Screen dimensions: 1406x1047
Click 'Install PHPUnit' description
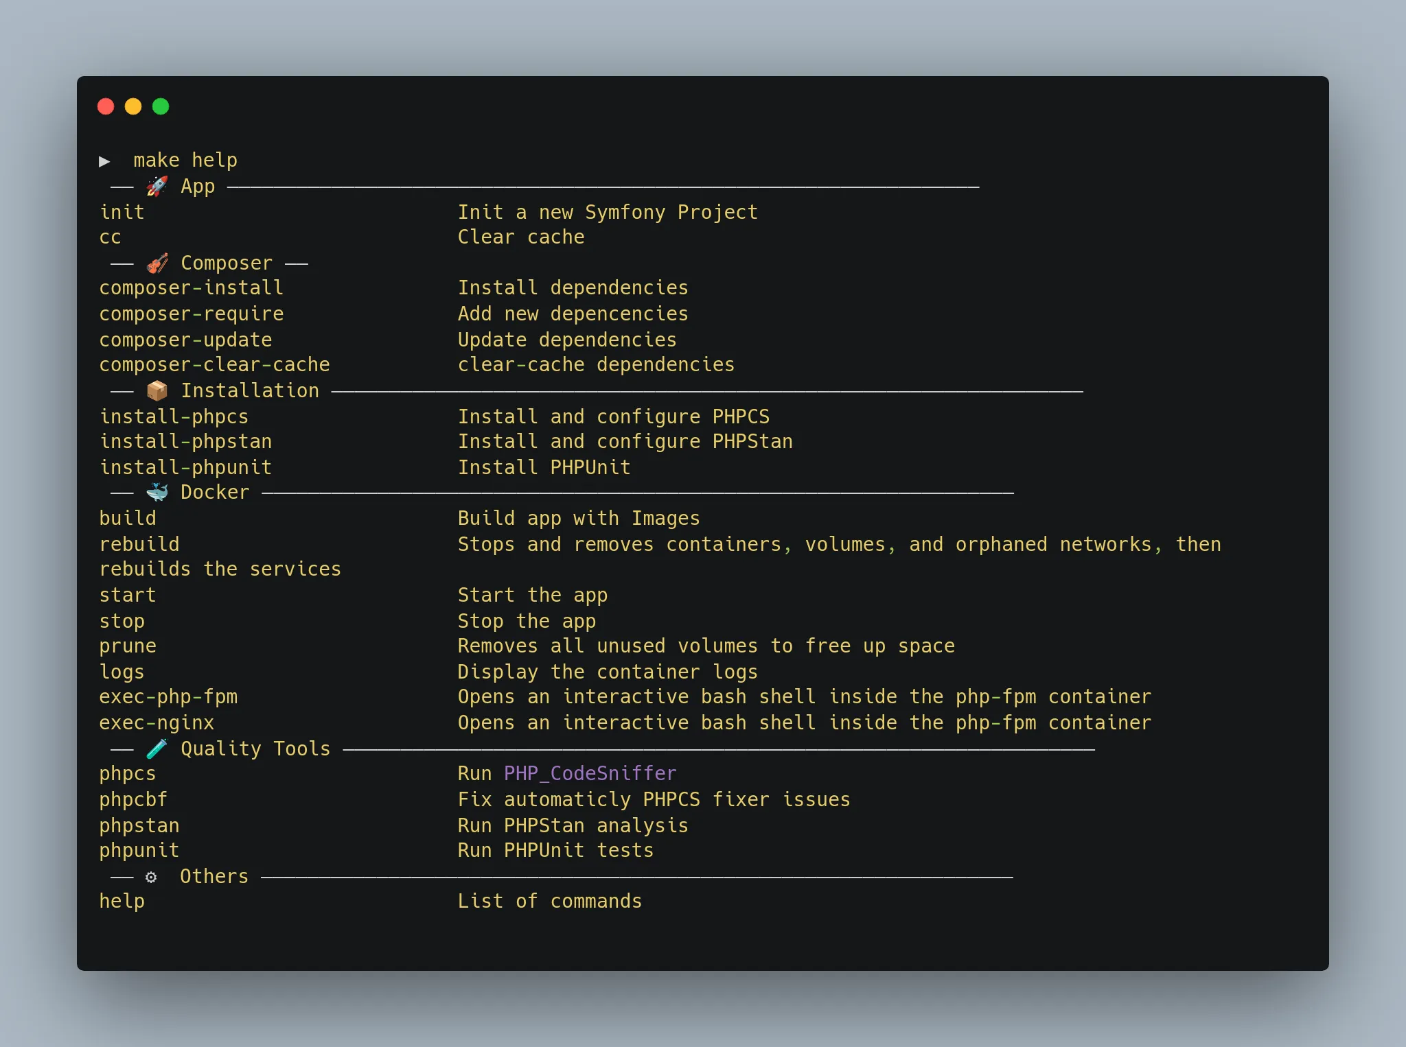pos(544,467)
